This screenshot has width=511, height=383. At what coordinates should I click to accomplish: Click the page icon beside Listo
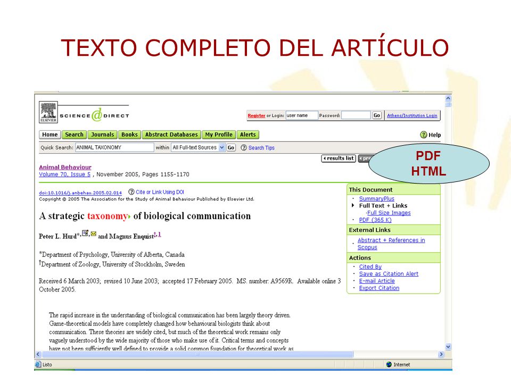38,364
